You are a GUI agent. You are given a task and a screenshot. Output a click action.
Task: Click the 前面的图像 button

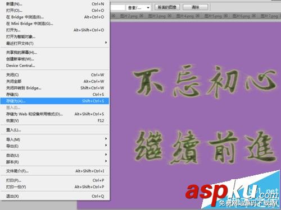[x=167, y=7]
